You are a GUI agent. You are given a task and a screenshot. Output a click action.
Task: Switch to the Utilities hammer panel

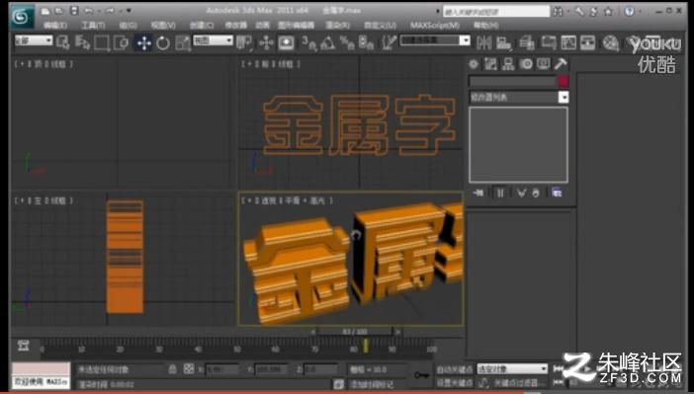click(x=561, y=64)
